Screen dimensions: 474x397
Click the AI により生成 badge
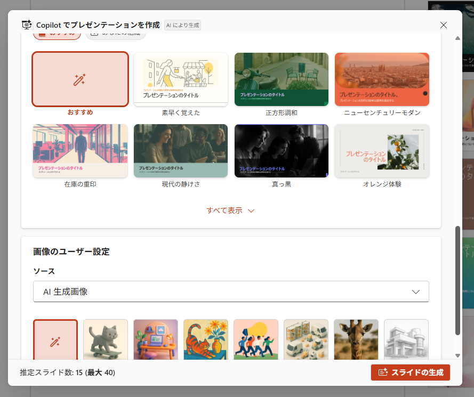click(x=182, y=25)
